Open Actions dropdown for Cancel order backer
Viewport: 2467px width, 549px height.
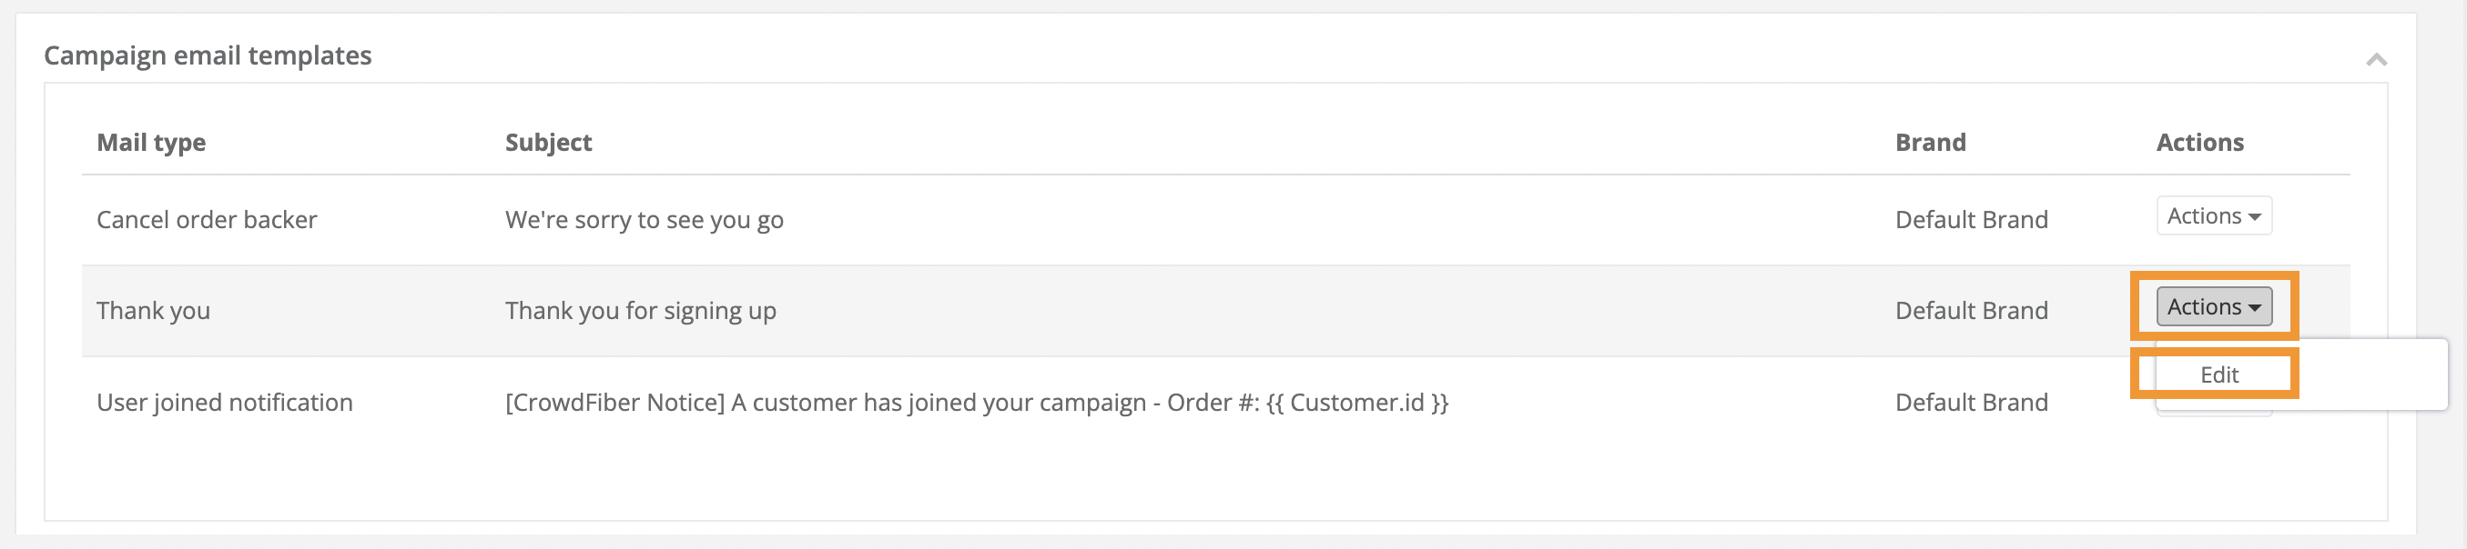tap(2213, 216)
